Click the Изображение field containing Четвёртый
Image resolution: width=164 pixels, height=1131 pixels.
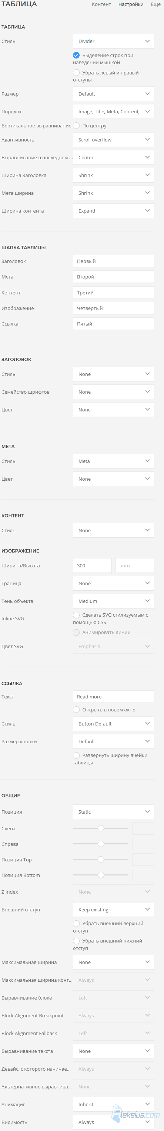(113, 308)
